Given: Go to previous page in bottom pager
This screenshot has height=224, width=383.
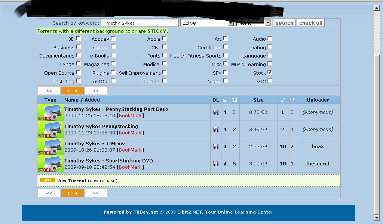Looking at the screenshot, I should click(x=49, y=193).
